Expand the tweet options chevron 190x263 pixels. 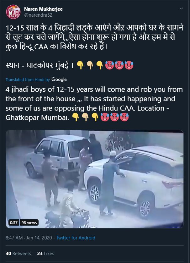(x=181, y=8)
